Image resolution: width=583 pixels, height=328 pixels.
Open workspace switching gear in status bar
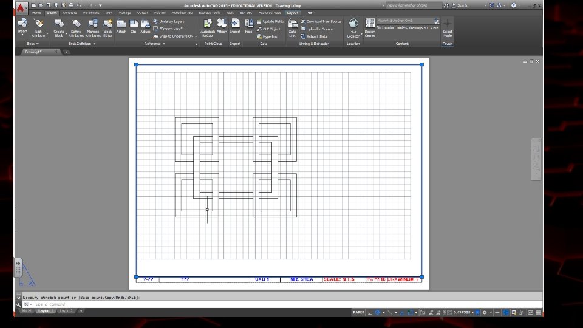coord(485,312)
